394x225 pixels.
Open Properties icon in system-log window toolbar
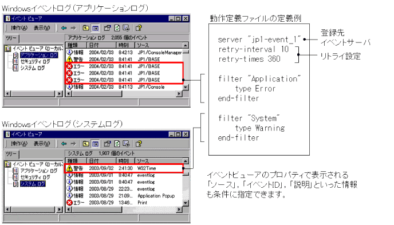[107, 144]
